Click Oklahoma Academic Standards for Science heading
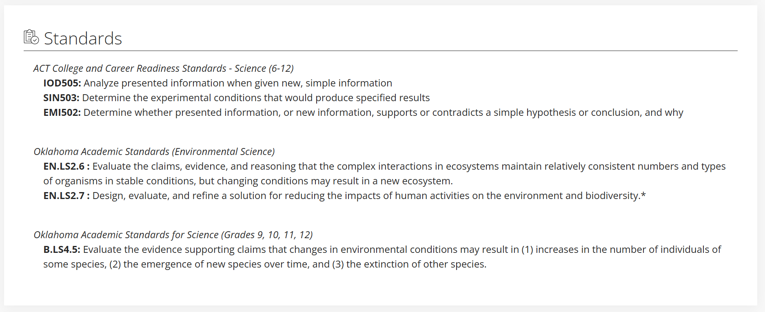The image size is (765, 312). click(x=173, y=235)
